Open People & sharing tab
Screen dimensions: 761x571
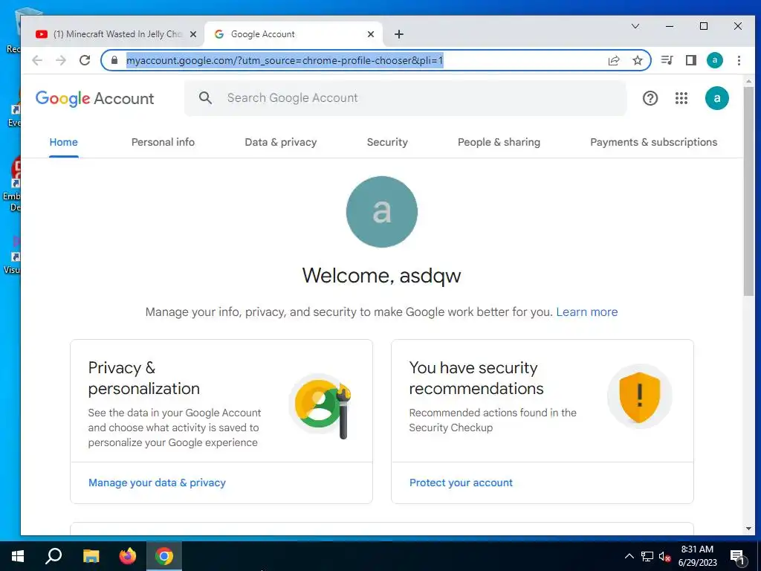tap(499, 142)
